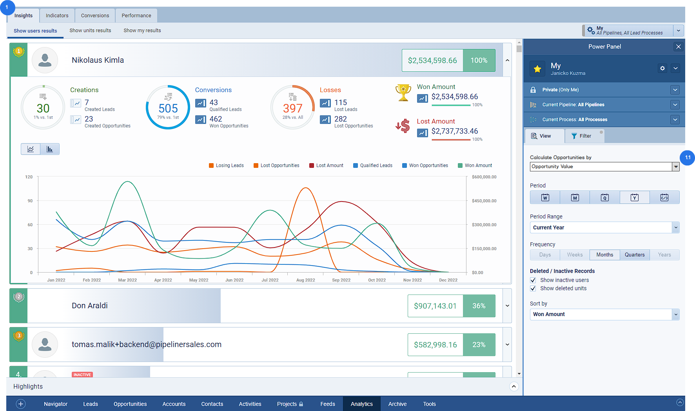The height and width of the screenshot is (411, 695).
Task: Toggle chart icon beside Qualified Leads
Action: pyautogui.click(x=201, y=103)
